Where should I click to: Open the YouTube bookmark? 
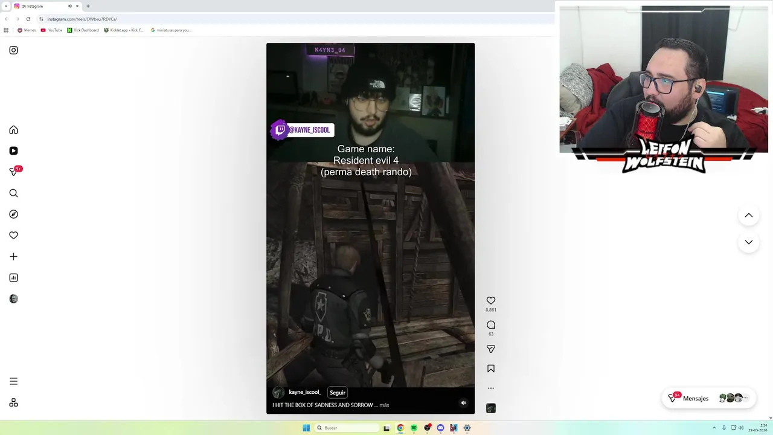coord(51,30)
